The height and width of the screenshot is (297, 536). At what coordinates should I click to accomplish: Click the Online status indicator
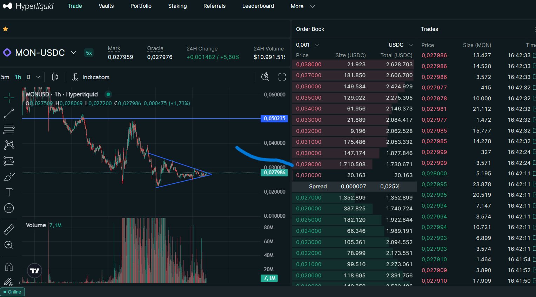pyautogui.click(x=13, y=292)
